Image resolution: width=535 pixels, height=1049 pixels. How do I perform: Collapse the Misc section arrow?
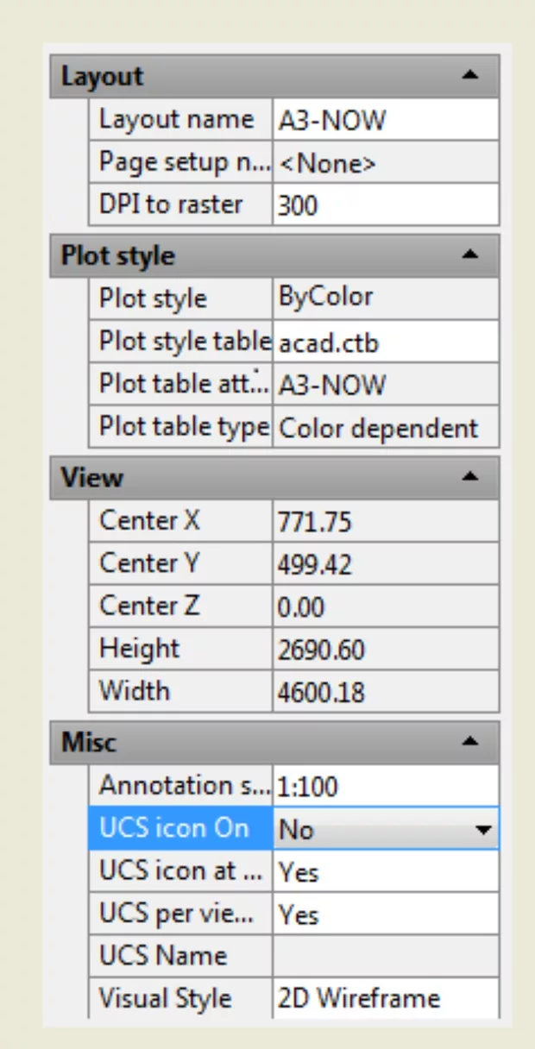469,741
